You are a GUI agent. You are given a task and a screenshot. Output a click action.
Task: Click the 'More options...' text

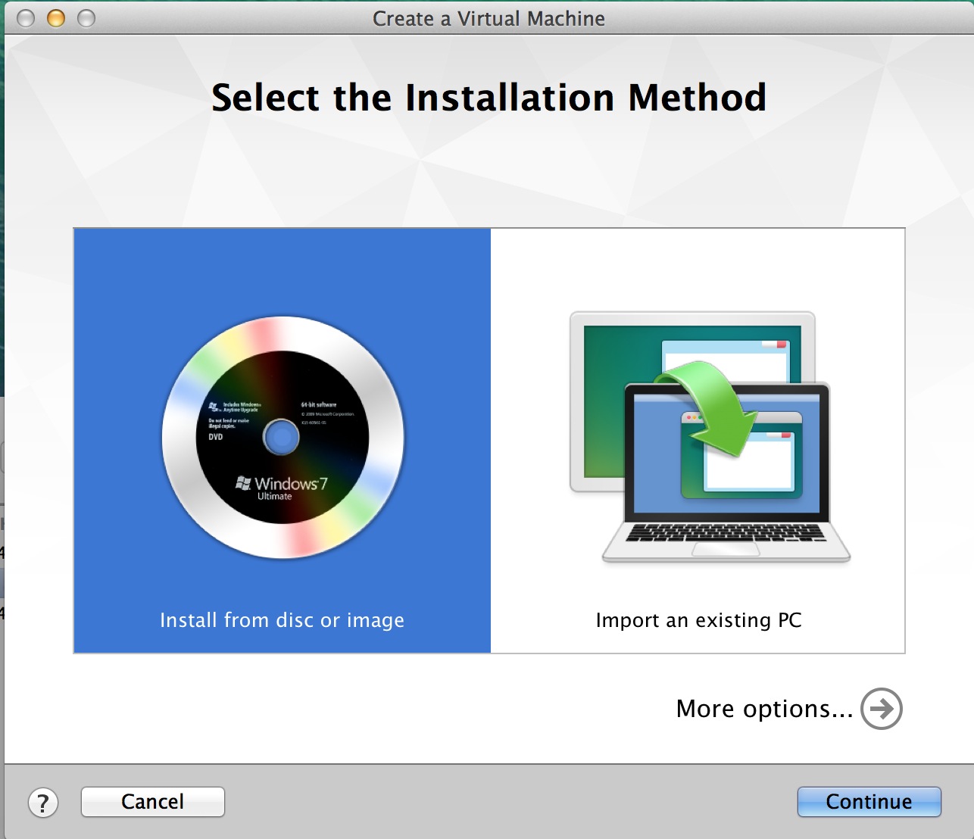pos(764,709)
